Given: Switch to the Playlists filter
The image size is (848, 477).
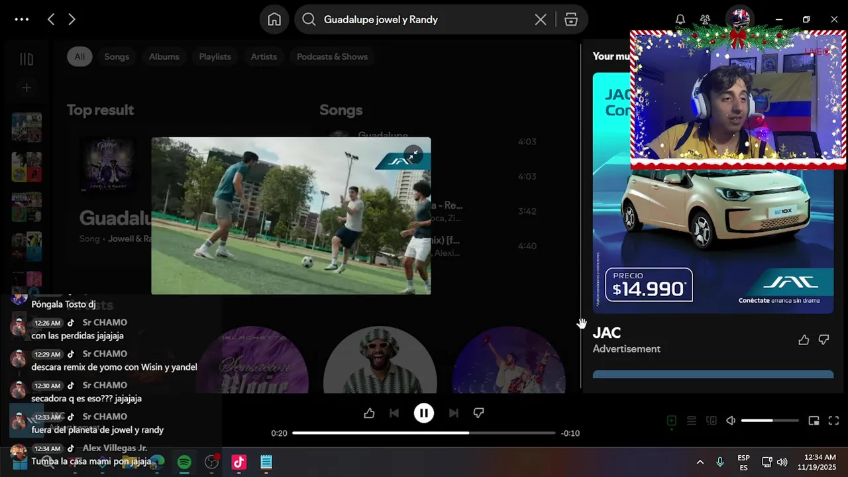Looking at the screenshot, I should [215, 56].
